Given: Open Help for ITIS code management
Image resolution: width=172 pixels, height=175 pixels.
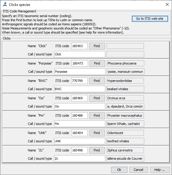Looking at the screenshot, I should (160, 170).
